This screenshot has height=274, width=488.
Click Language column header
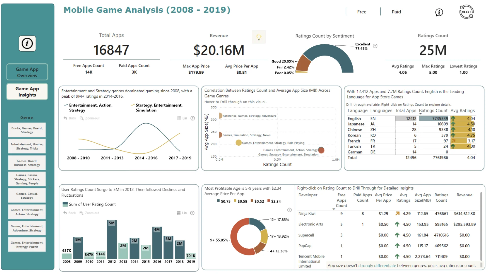pyautogui.click(x=357, y=111)
